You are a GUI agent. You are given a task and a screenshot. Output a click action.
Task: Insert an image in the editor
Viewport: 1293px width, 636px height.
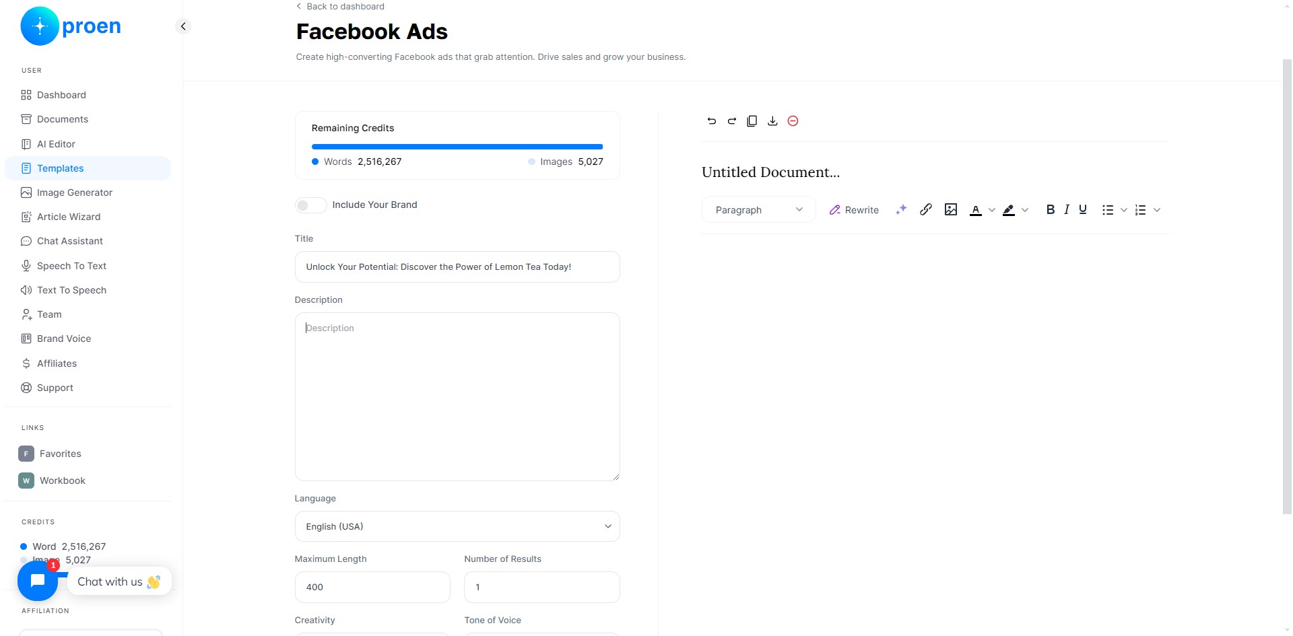click(x=951, y=209)
